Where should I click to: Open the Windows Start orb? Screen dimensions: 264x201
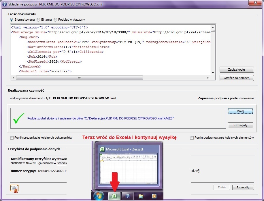click(99, 196)
